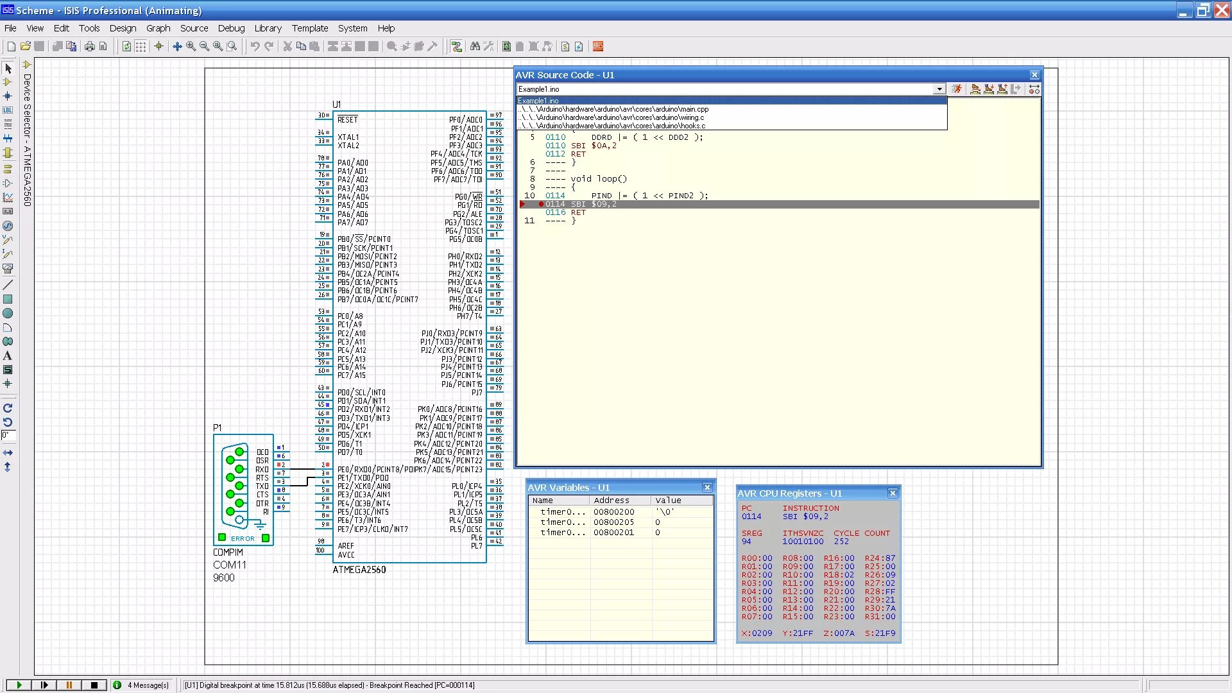This screenshot has width=1232, height=693.
Task: Open the Graph menu
Action: coord(158,28)
